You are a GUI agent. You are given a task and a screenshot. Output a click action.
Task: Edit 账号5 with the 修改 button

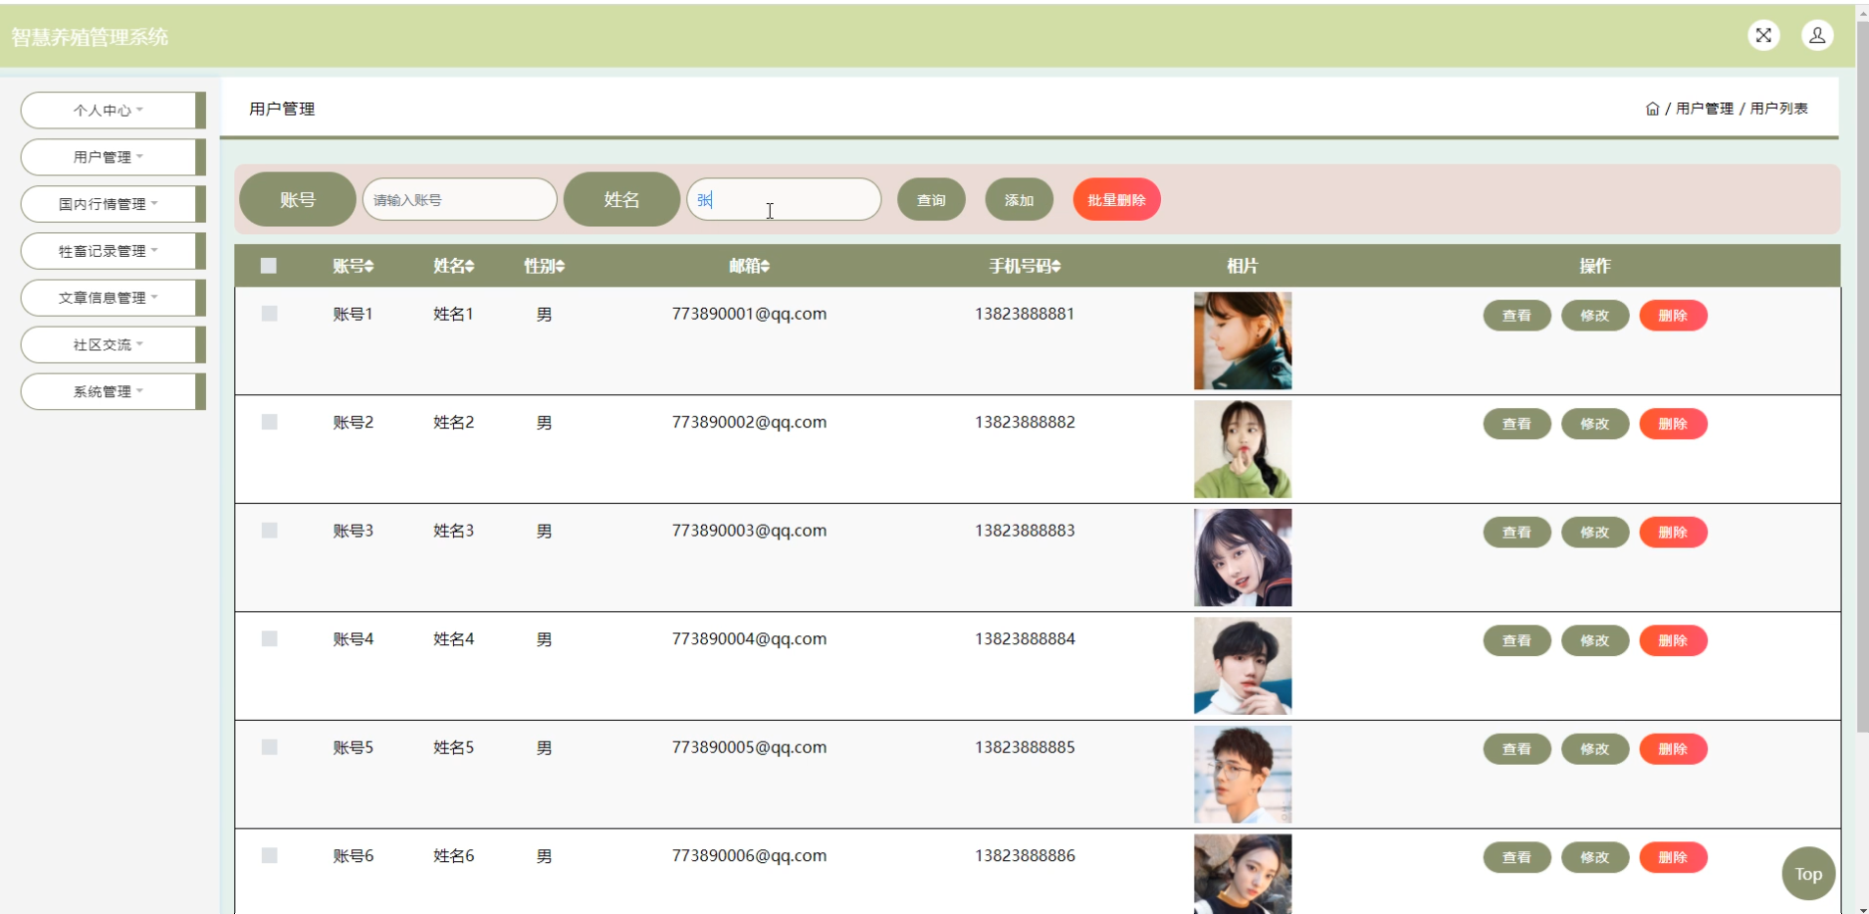1594,750
